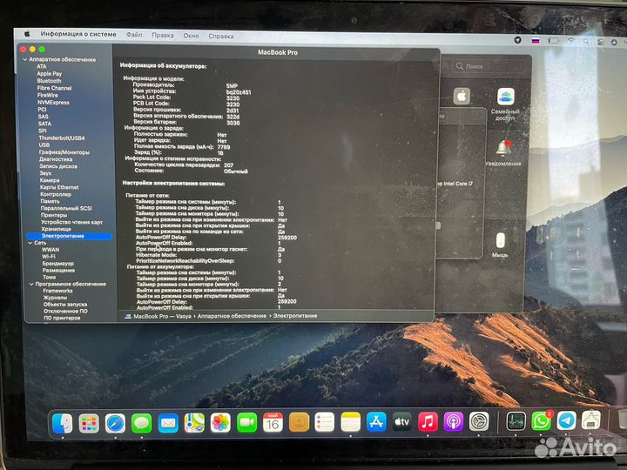Click Полная емкость заряда value 7789
627x470 pixels.
224,147
